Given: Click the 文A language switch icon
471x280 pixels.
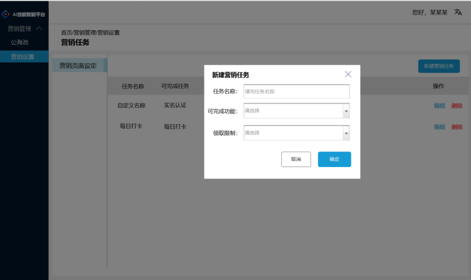Looking at the screenshot, I should coord(457,13).
